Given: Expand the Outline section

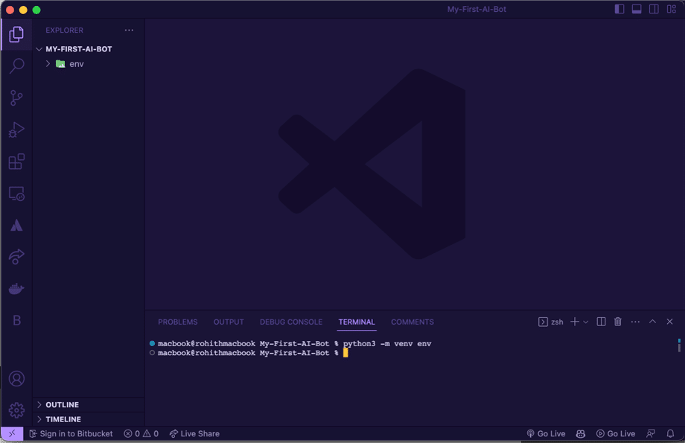Looking at the screenshot, I should click(40, 405).
